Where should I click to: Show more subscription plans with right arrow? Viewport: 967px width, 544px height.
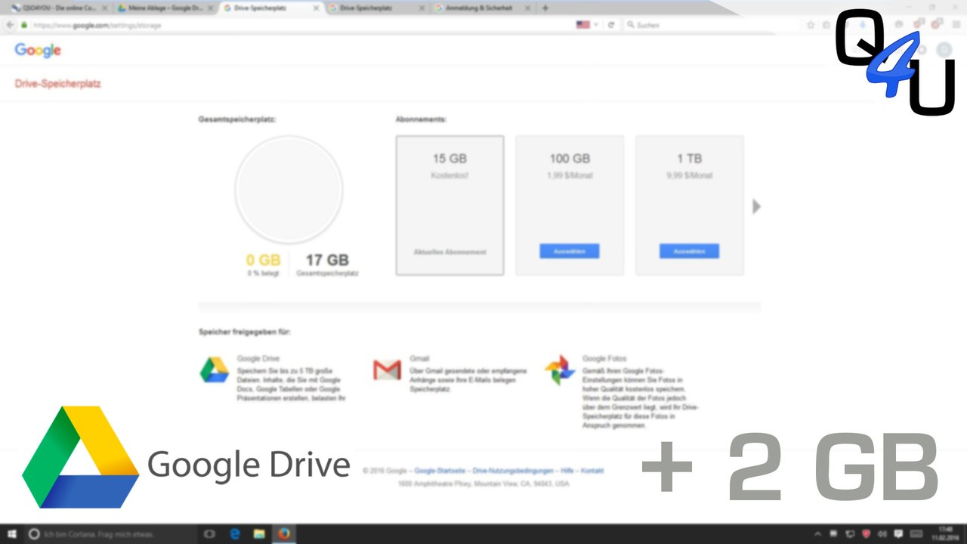point(757,206)
